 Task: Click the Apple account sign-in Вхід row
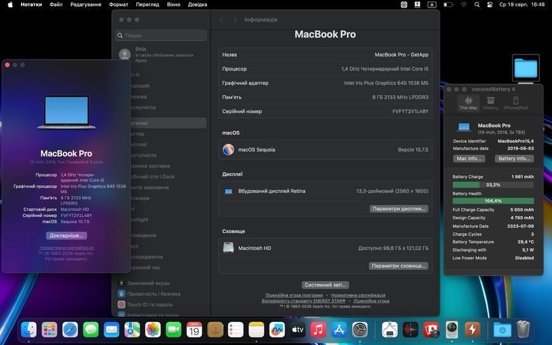(161, 54)
